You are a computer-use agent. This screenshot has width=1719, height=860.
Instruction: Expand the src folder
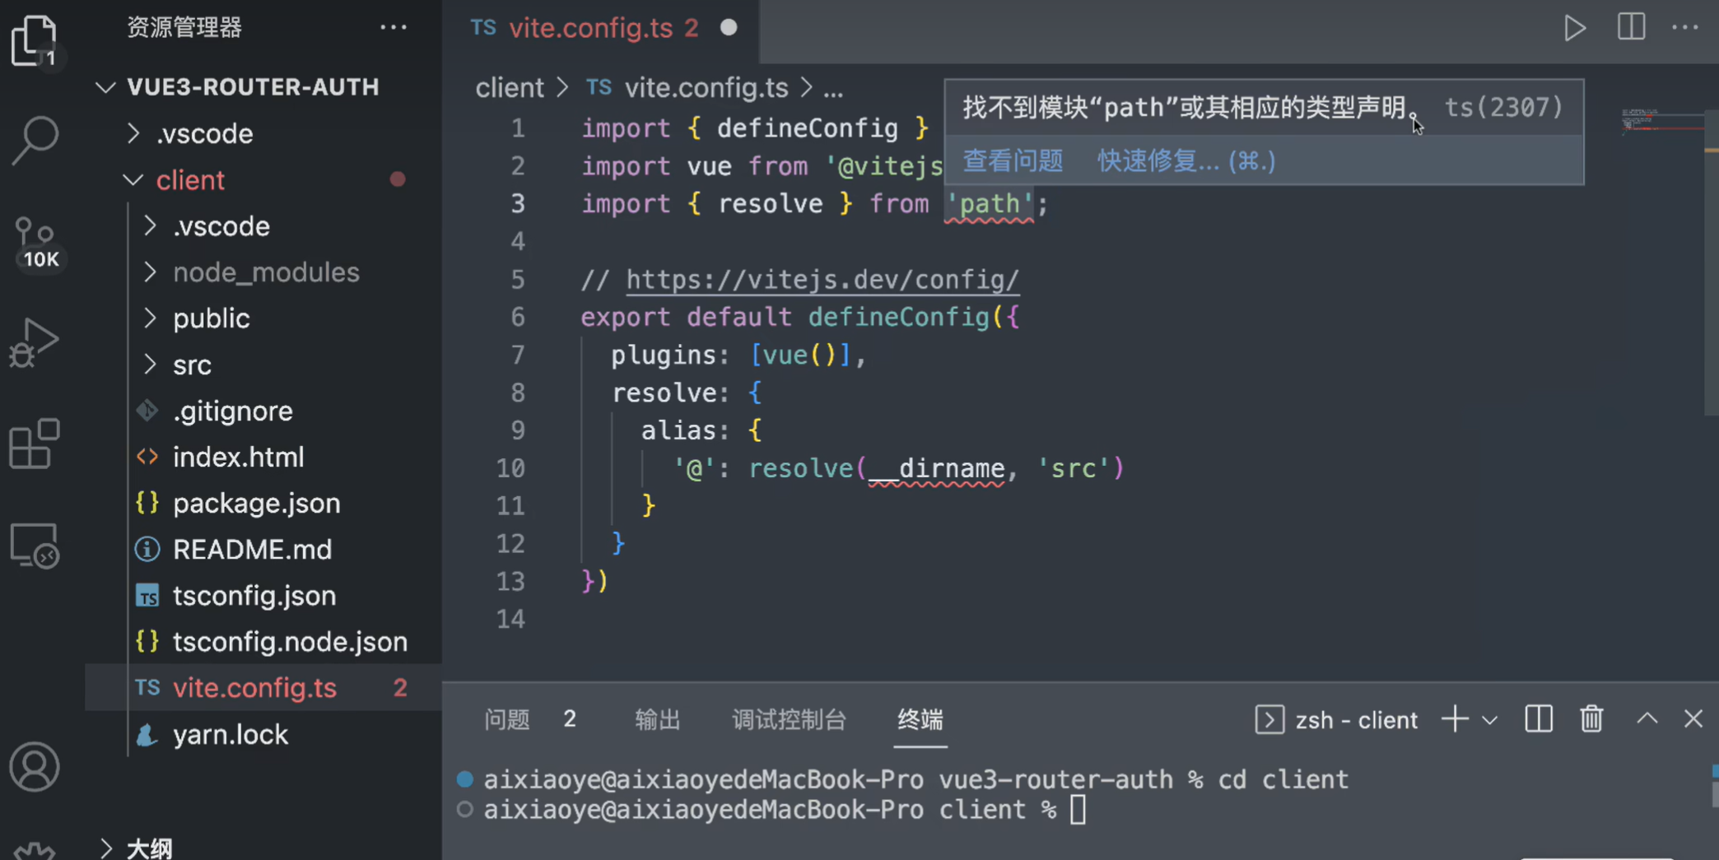[x=150, y=364]
